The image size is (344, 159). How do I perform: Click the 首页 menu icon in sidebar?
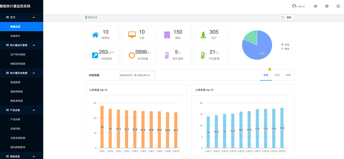click(x=7, y=17)
